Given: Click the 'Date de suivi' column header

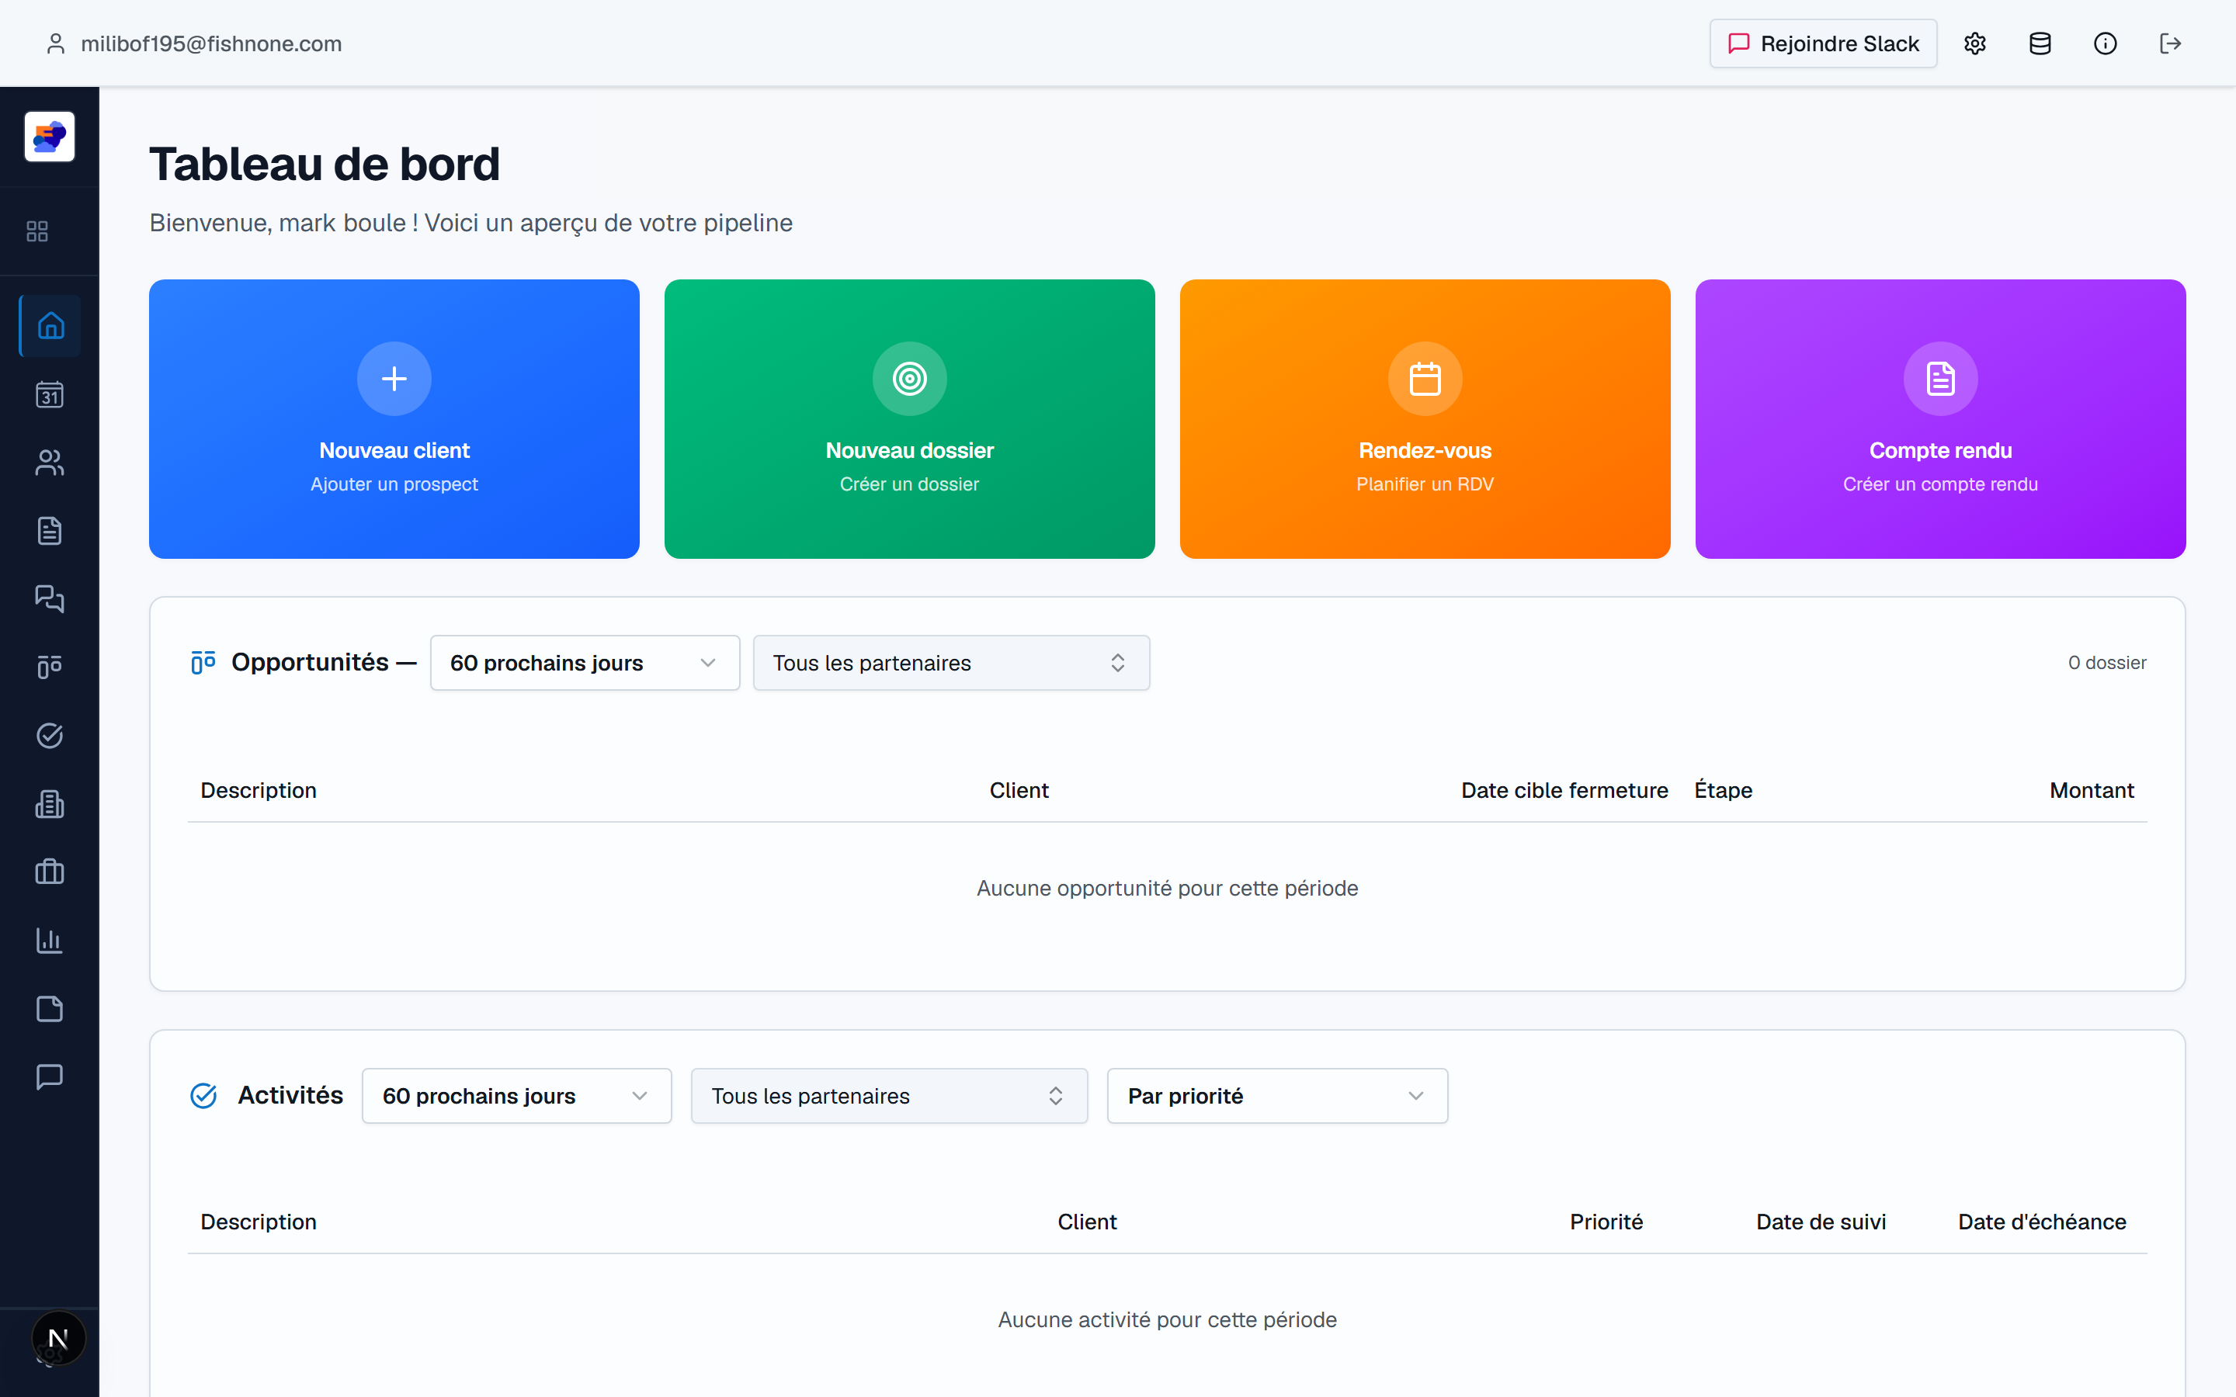Looking at the screenshot, I should pos(1821,1222).
